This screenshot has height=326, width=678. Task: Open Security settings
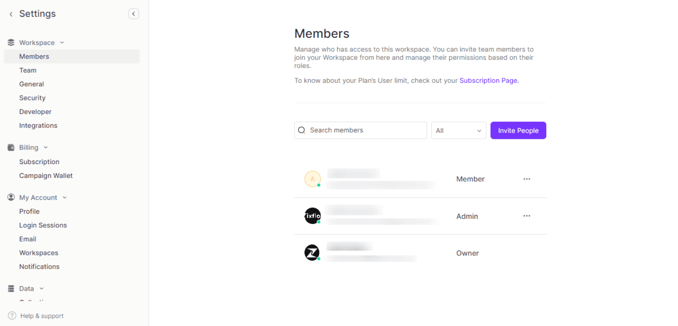pos(32,98)
